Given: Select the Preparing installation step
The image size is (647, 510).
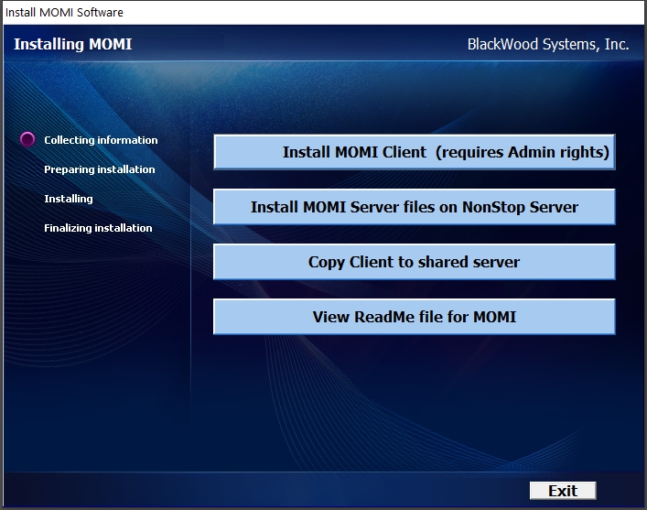Looking at the screenshot, I should [99, 169].
